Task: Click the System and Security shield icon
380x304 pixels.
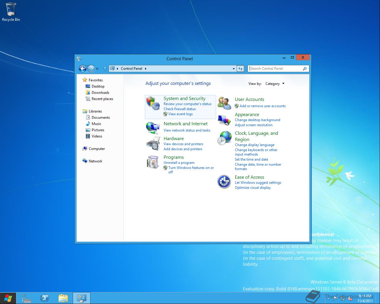Action: tap(153, 103)
